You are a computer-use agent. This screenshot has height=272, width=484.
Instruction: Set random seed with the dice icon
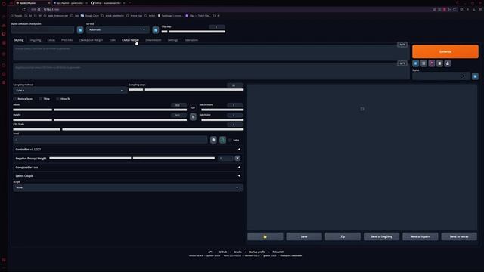coord(213,140)
